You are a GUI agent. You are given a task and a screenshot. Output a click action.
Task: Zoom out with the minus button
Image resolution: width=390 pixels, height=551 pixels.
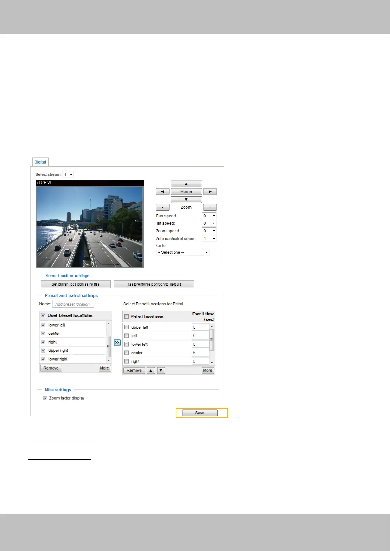click(x=162, y=207)
